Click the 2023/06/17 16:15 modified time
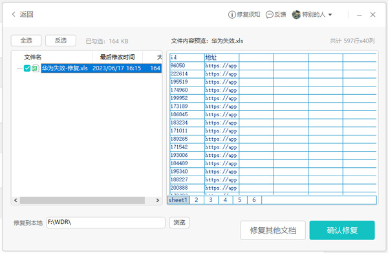388x253 pixels. [x=116, y=68]
